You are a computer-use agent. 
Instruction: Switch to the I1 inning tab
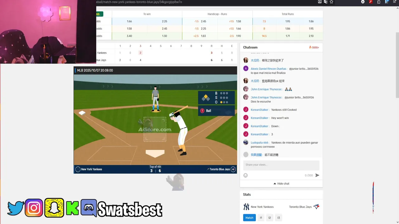tap(261, 218)
